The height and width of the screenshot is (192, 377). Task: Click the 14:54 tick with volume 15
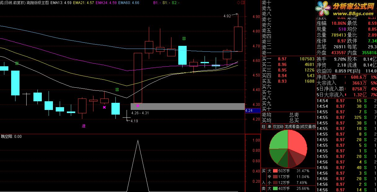click(346, 101)
